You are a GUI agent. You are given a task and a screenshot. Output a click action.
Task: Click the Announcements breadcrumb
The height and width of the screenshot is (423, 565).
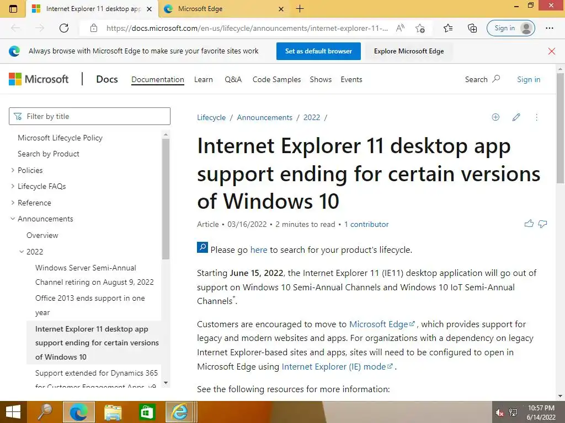point(264,118)
